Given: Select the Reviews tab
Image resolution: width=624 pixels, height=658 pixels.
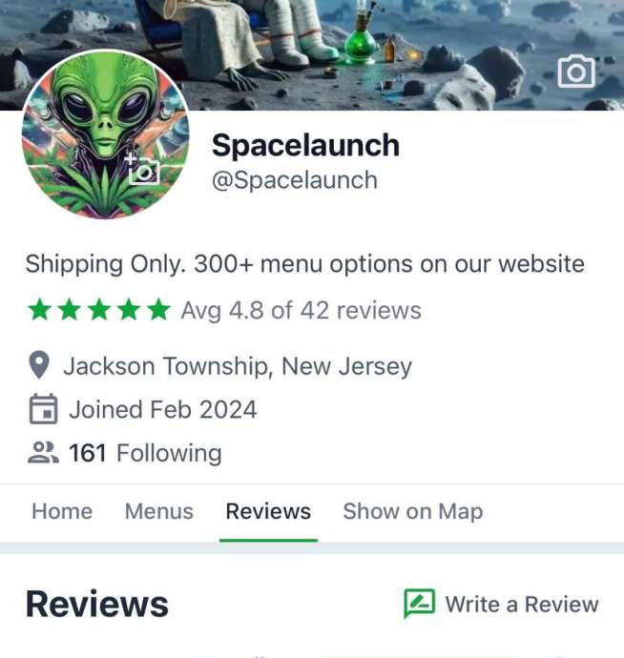Looking at the screenshot, I should coord(268,511).
